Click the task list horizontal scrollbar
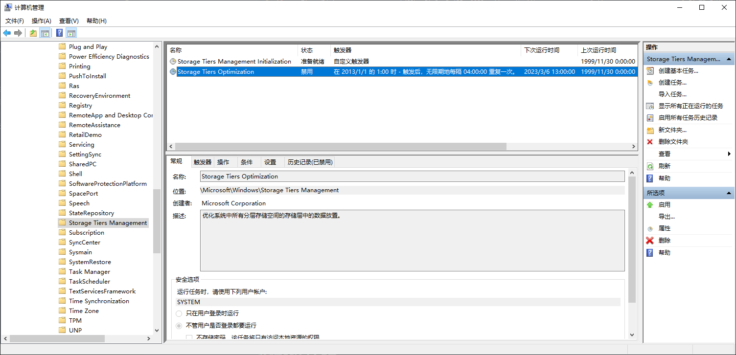The height and width of the screenshot is (355, 736). point(340,147)
